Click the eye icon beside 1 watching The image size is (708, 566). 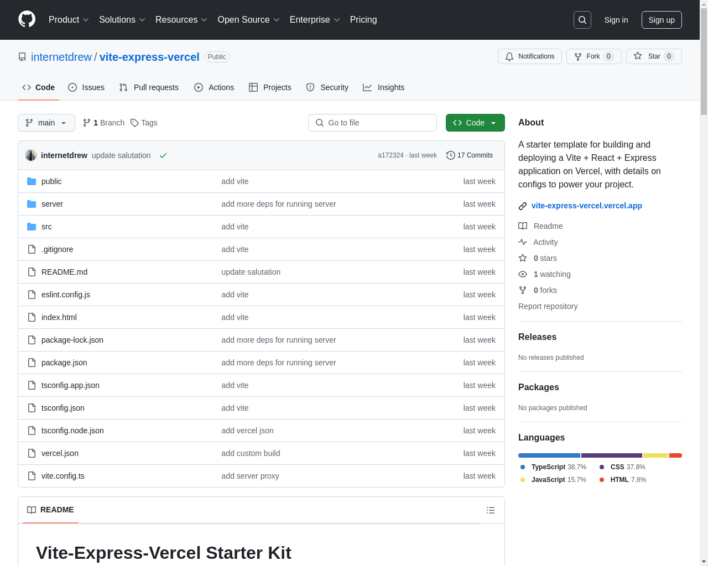[523, 274]
